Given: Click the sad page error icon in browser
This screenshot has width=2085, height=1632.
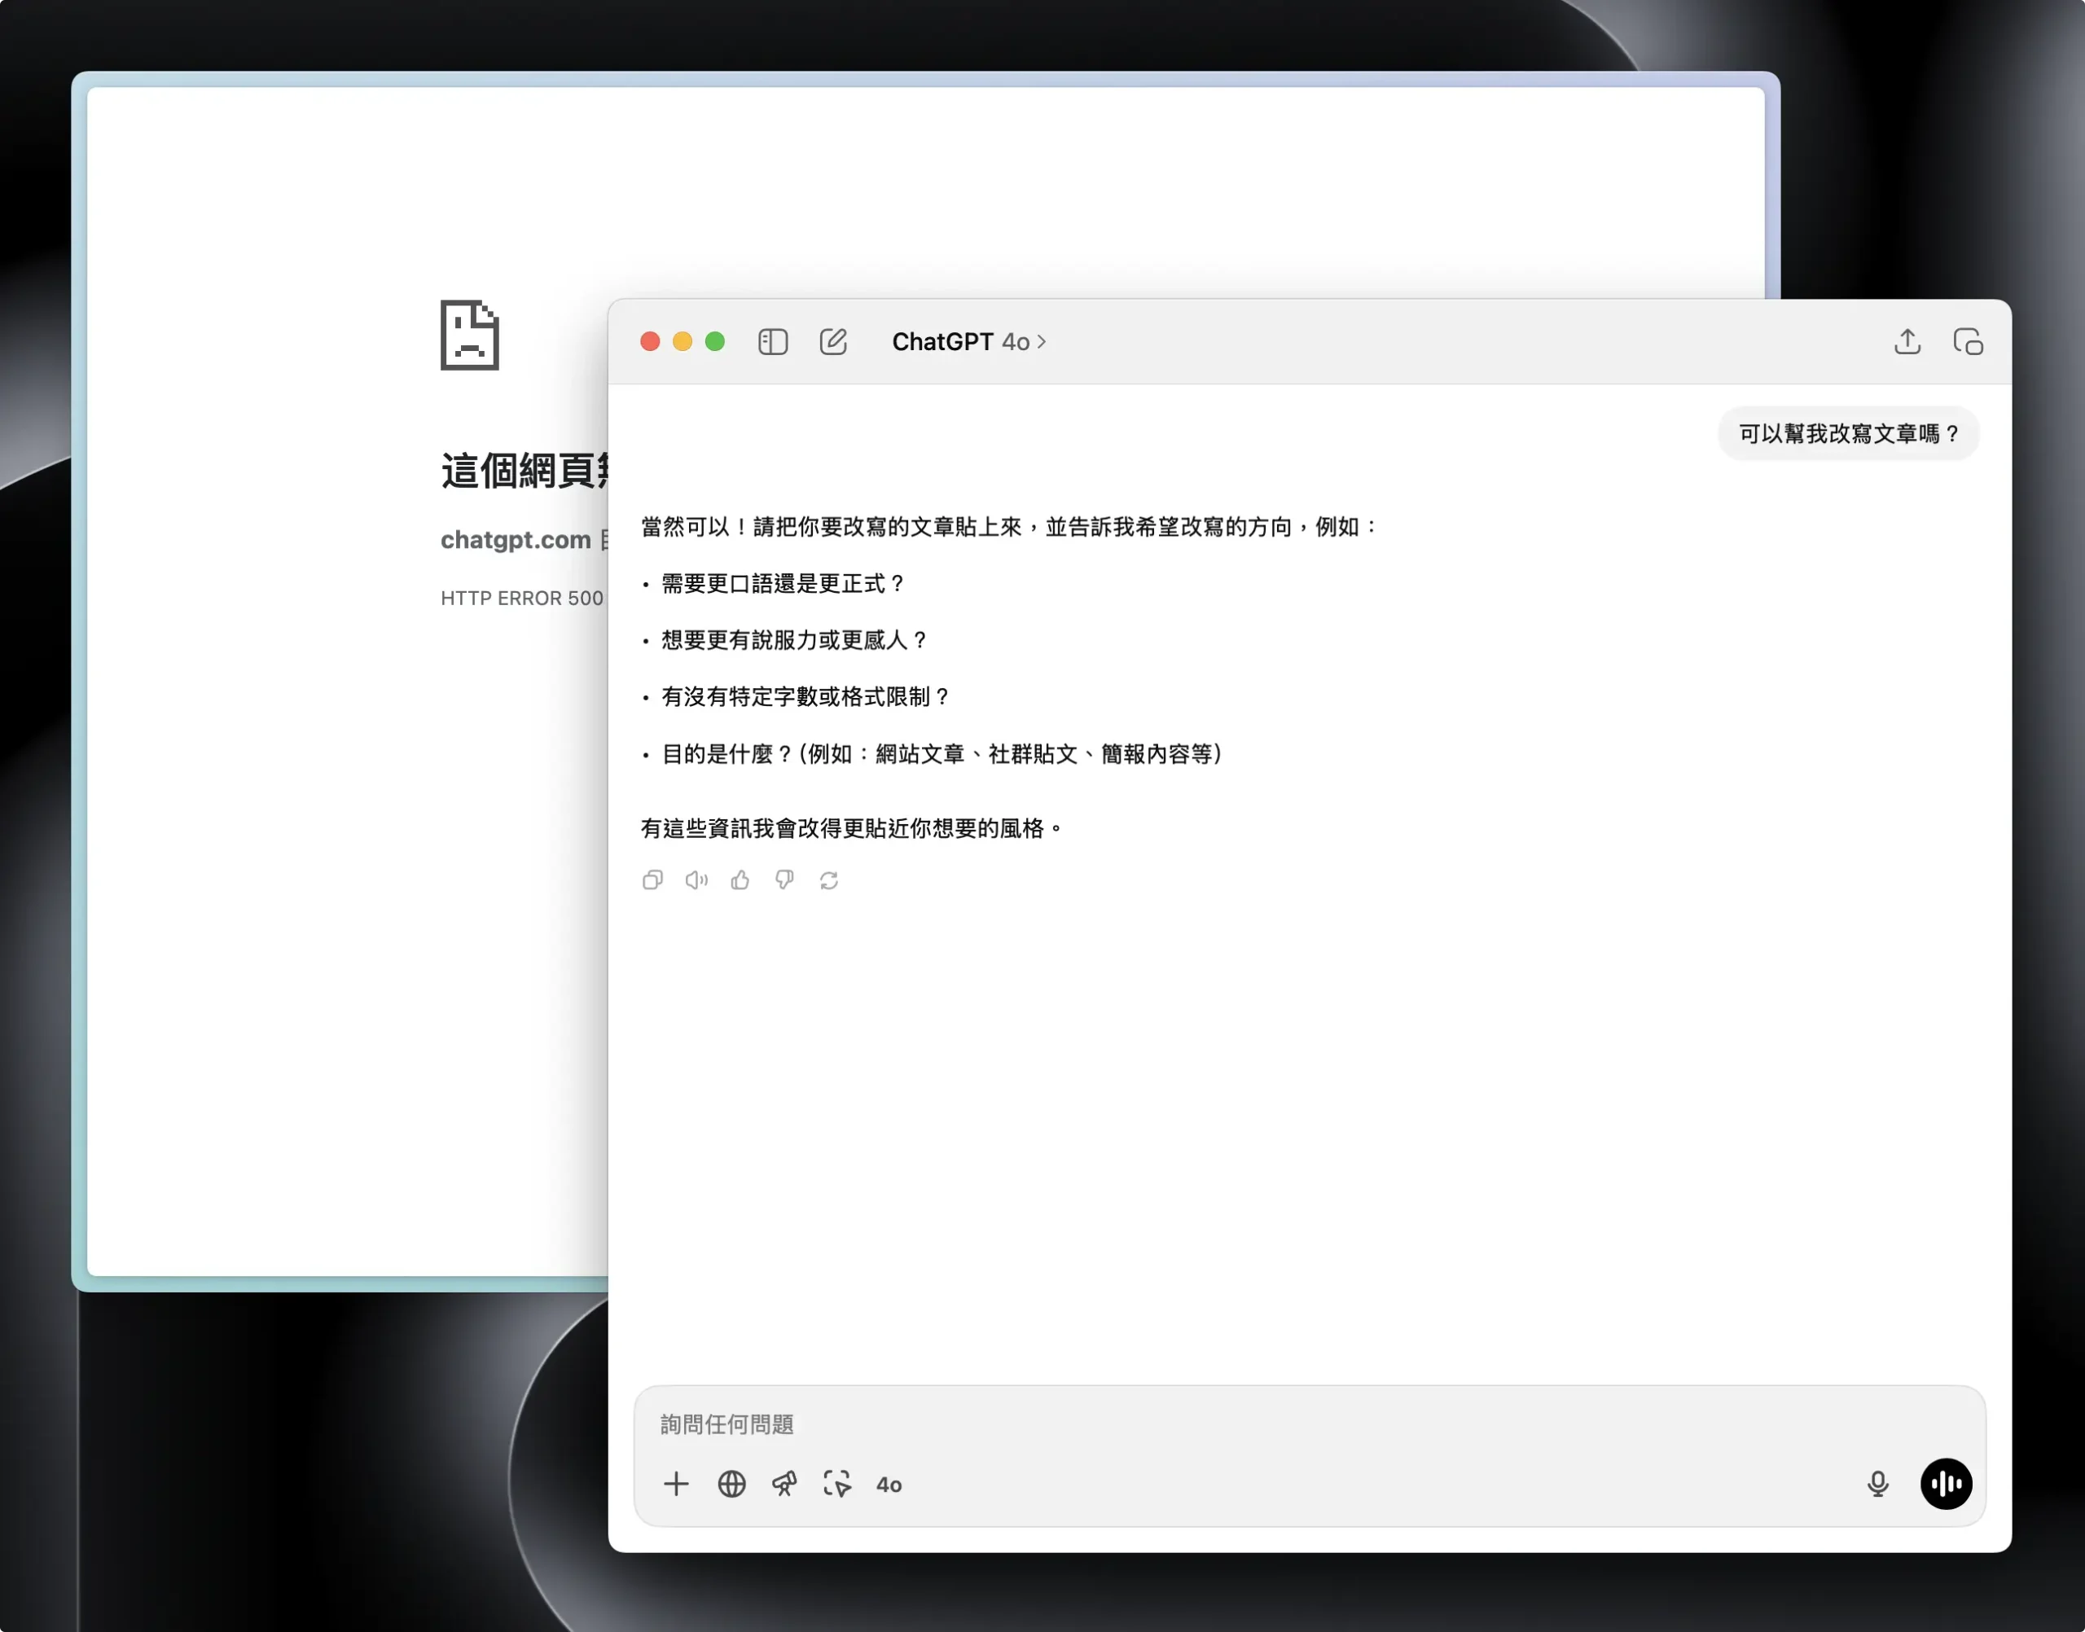Looking at the screenshot, I should pyautogui.click(x=469, y=335).
